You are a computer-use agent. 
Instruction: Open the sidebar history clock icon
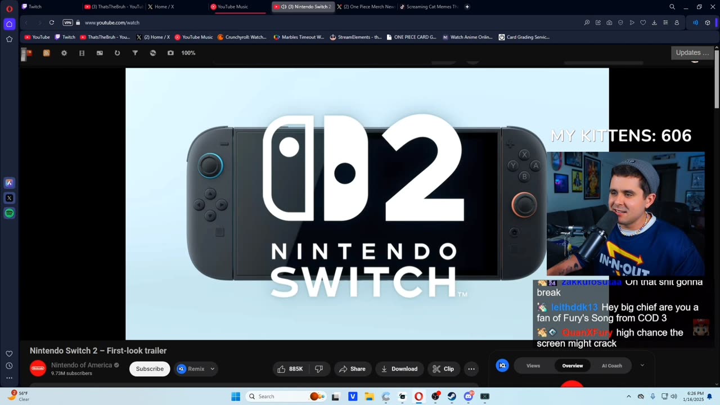(x=9, y=366)
